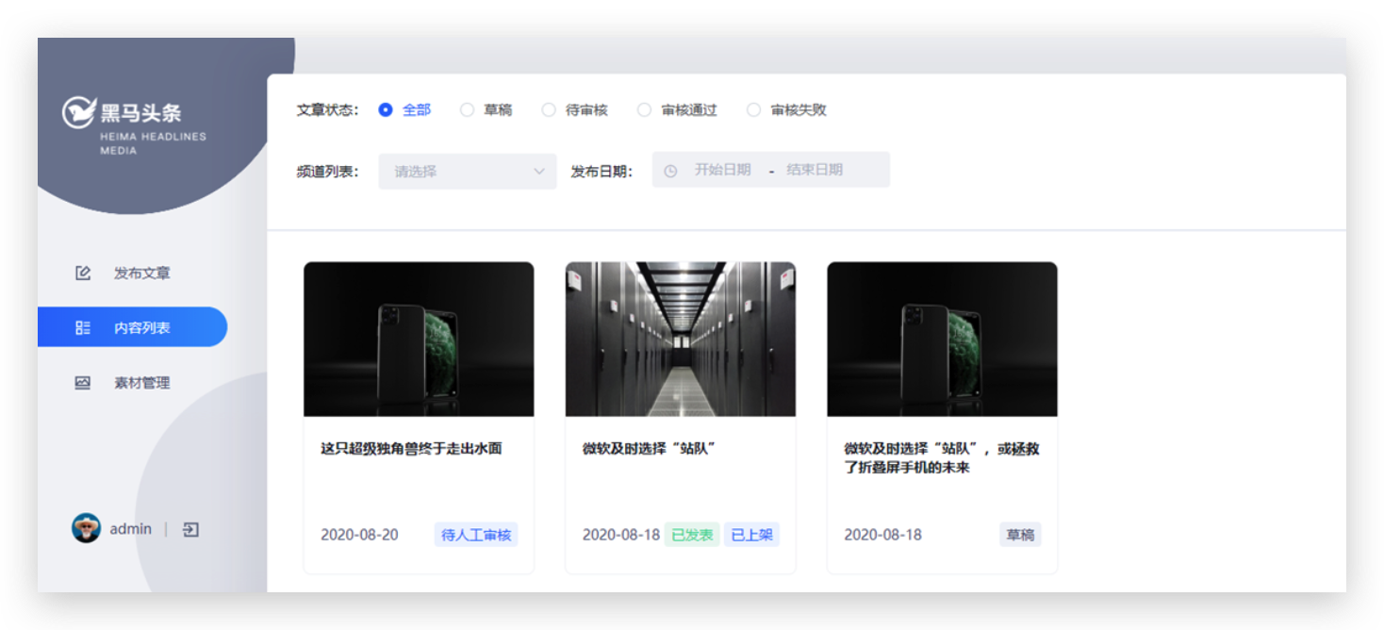This screenshot has height=630, width=1384.
Task: Click the 素材管理 picture icon
Action: point(83,383)
